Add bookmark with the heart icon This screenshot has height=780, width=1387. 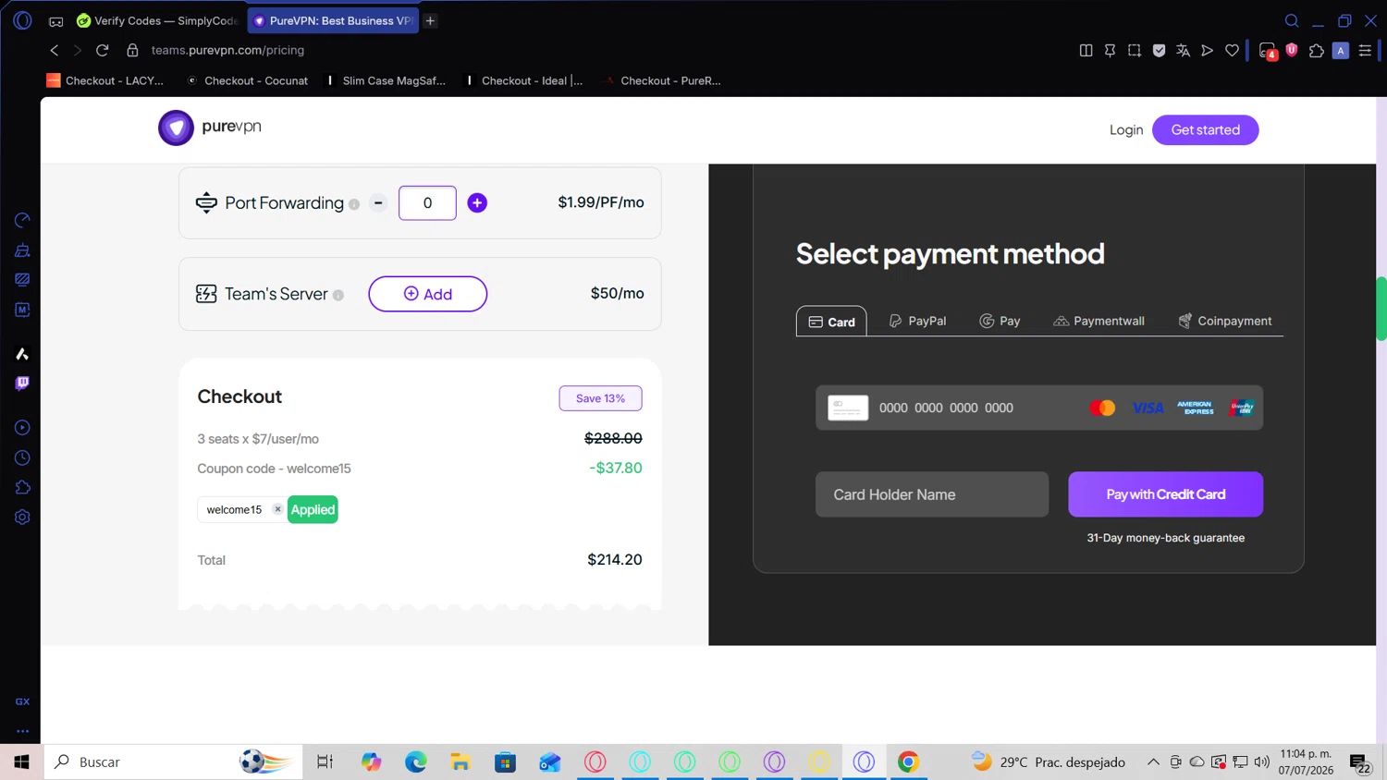(1232, 50)
